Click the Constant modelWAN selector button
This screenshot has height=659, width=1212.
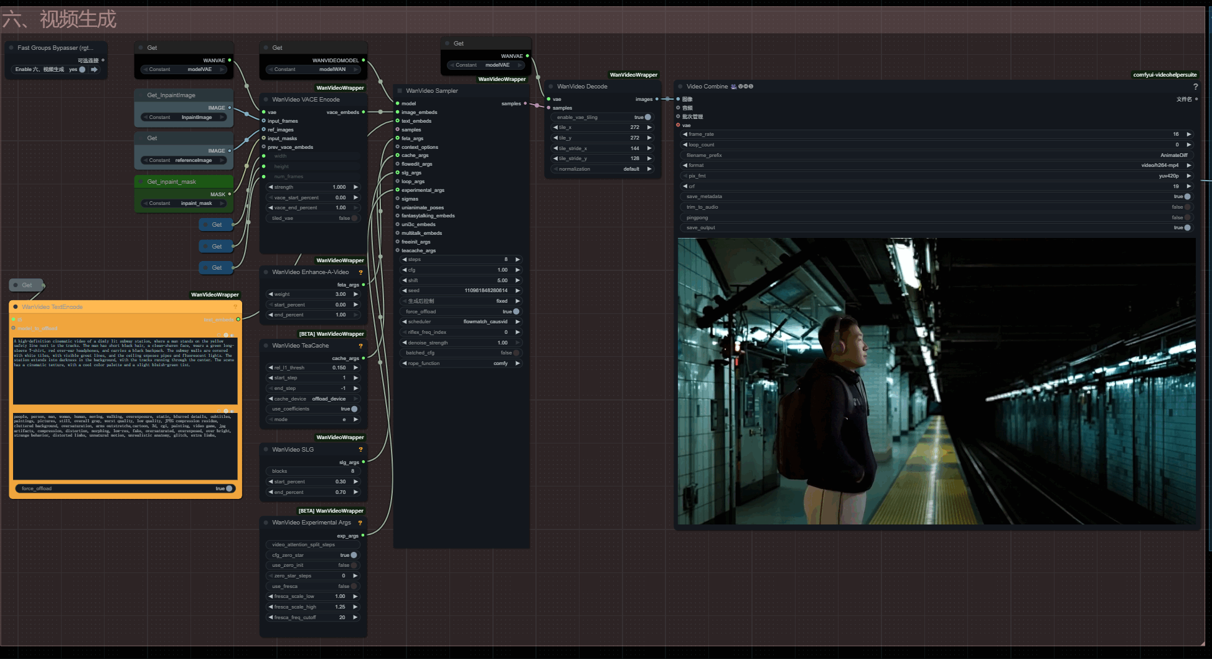click(312, 70)
